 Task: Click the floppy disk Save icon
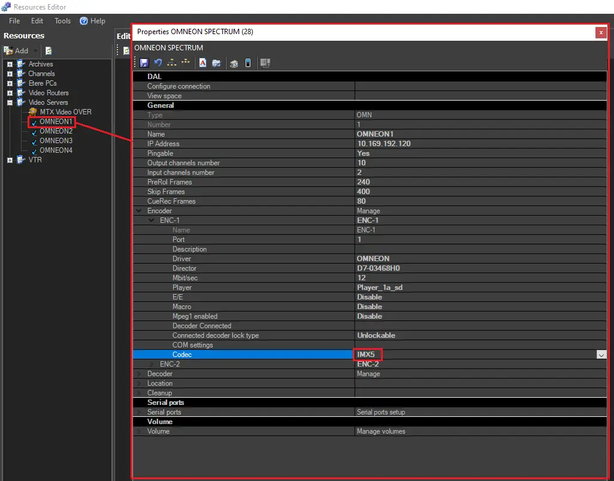[x=144, y=62]
